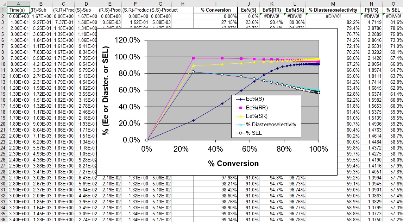This screenshot has width=403, height=222.
Task: Click the % SEL header cell in column O
Action: click(393, 10)
